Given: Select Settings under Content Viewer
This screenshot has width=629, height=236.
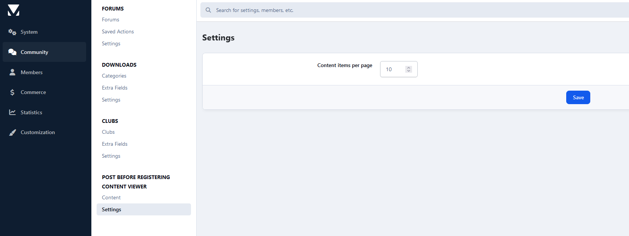Looking at the screenshot, I should [144, 209].
